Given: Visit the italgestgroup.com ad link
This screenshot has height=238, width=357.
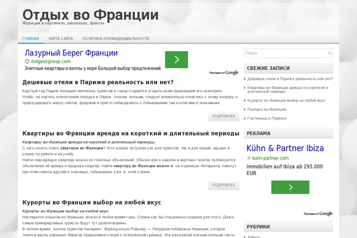Looking at the screenshot, I should tap(51, 61).
